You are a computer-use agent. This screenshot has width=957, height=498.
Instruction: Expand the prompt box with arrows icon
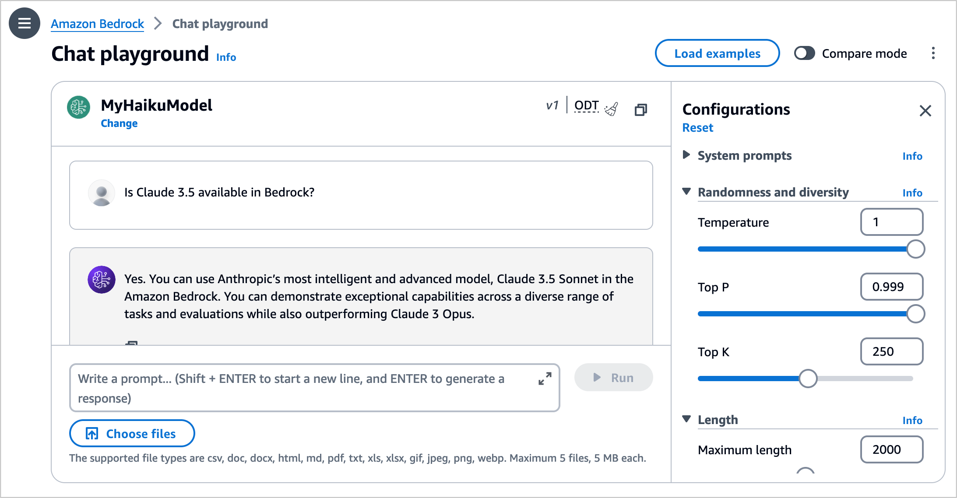(545, 379)
